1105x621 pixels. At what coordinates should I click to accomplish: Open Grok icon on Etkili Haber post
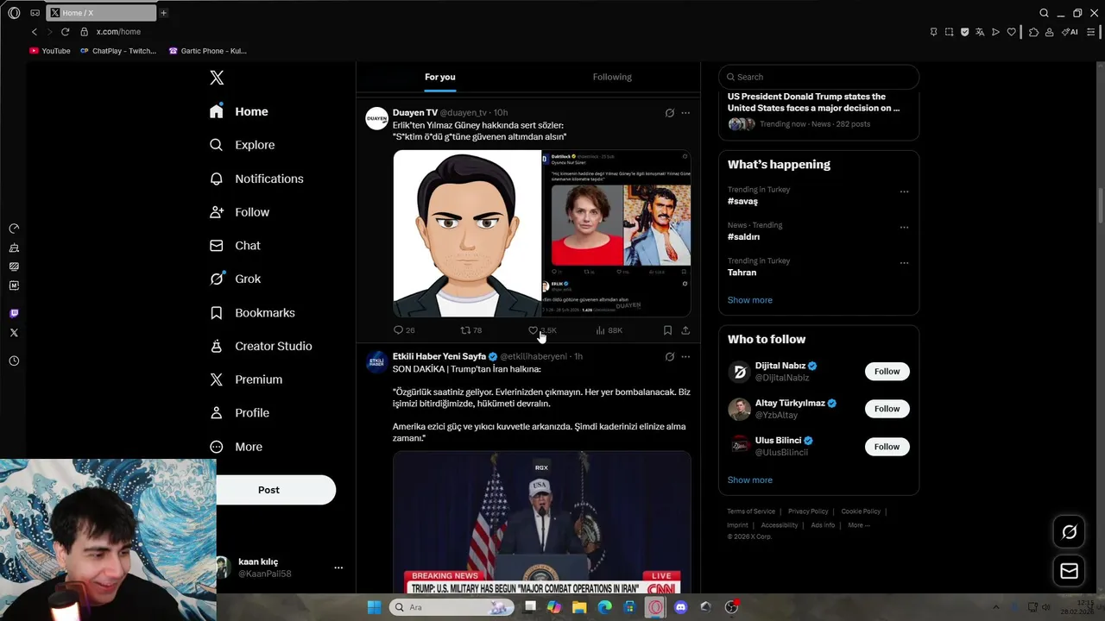pyautogui.click(x=669, y=356)
